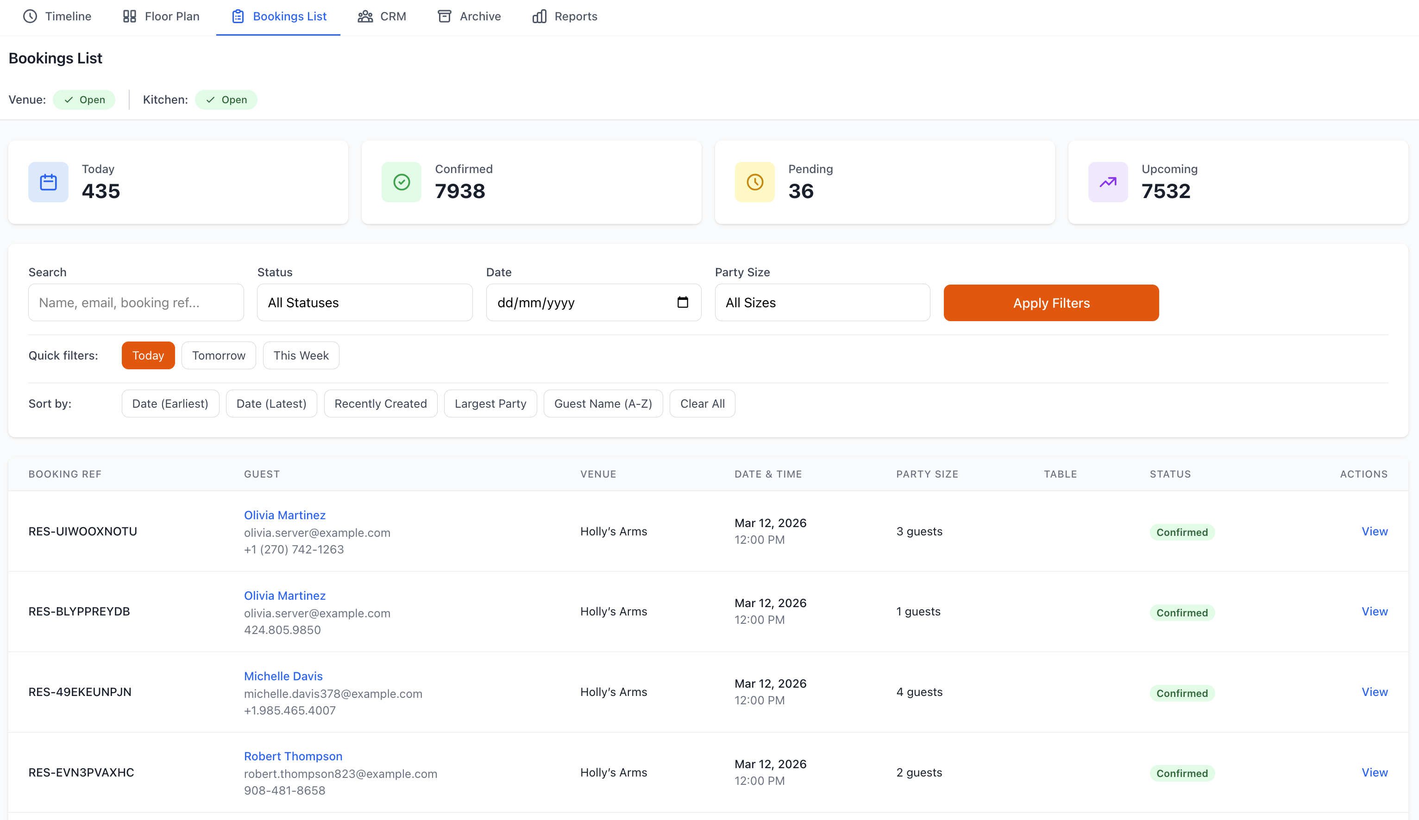This screenshot has width=1419, height=820.
Task: Toggle This Week quick filter
Action: click(301, 355)
